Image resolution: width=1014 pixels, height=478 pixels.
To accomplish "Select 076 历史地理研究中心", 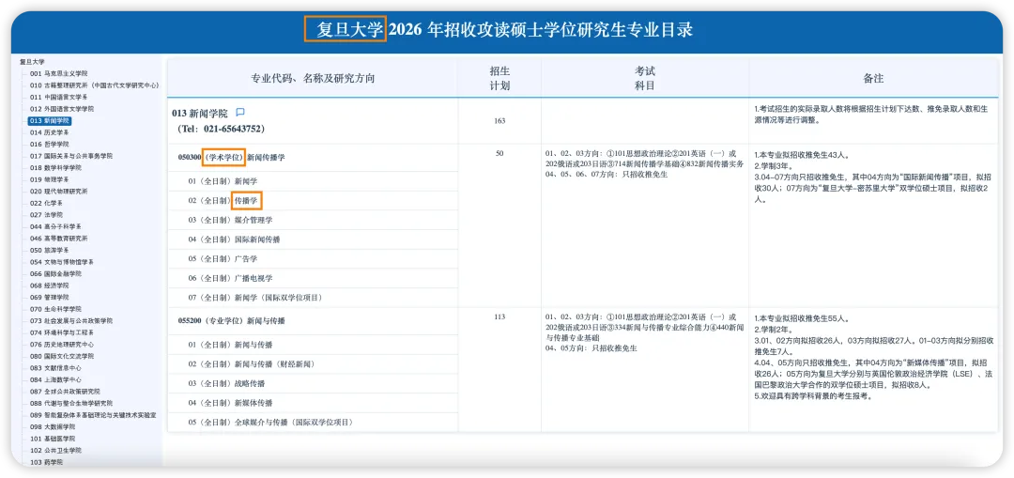I will [61, 344].
